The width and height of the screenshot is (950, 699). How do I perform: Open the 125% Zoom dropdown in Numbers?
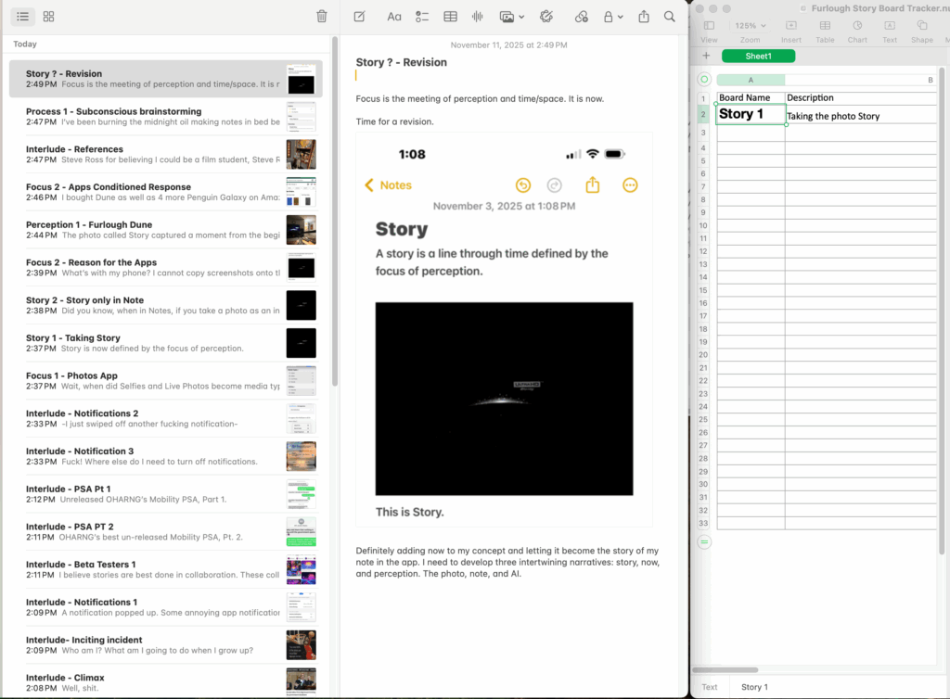tap(750, 26)
